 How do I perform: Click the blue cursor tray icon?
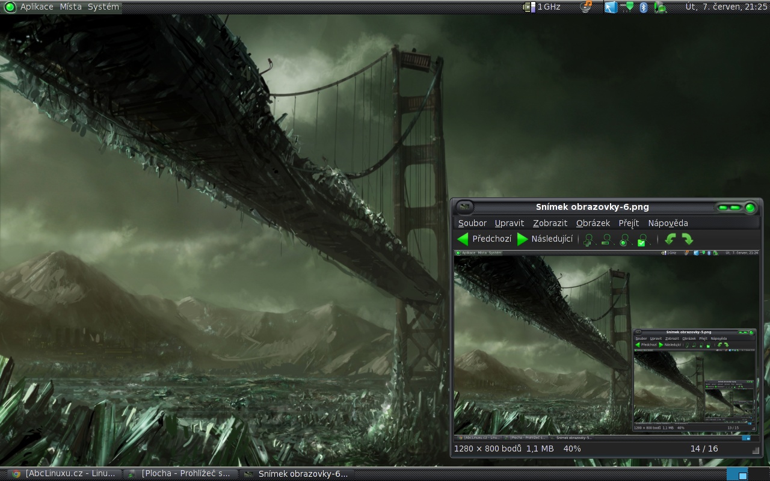(611, 7)
